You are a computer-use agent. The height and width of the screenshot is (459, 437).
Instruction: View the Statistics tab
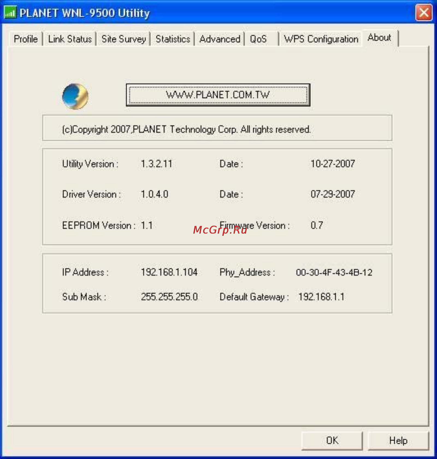click(173, 39)
